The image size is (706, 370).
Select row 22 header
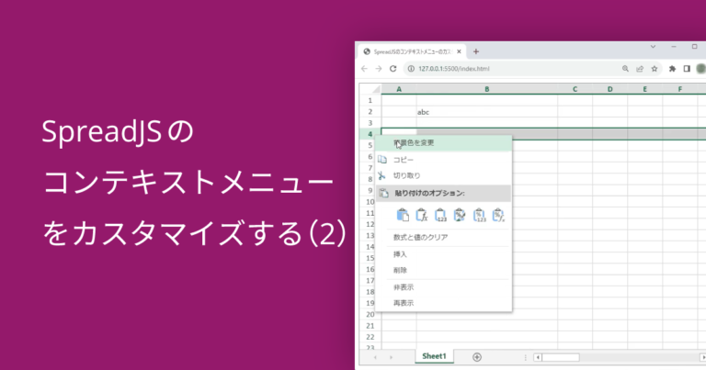click(370, 337)
